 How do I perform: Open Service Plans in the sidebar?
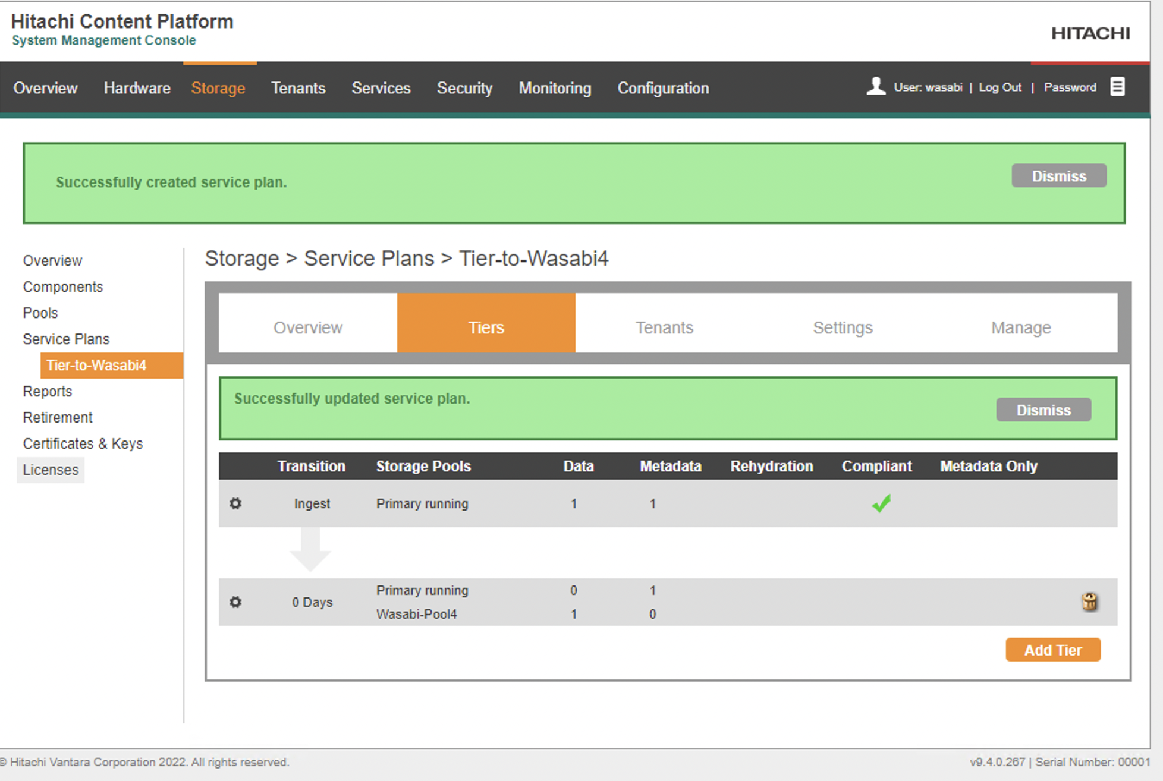click(66, 339)
